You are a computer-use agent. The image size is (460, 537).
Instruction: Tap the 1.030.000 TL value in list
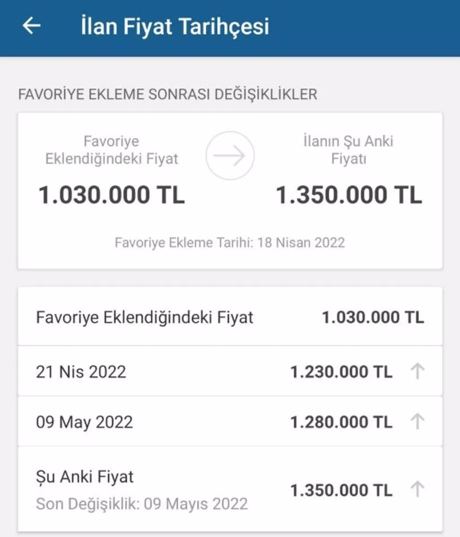[x=373, y=318]
